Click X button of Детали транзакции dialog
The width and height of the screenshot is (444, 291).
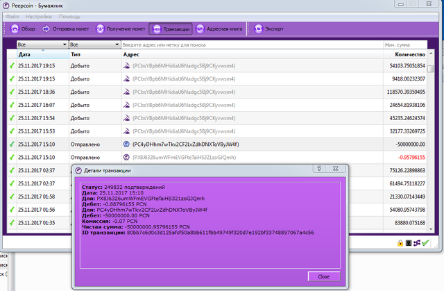pyautogui.click(x=336, y=168)
